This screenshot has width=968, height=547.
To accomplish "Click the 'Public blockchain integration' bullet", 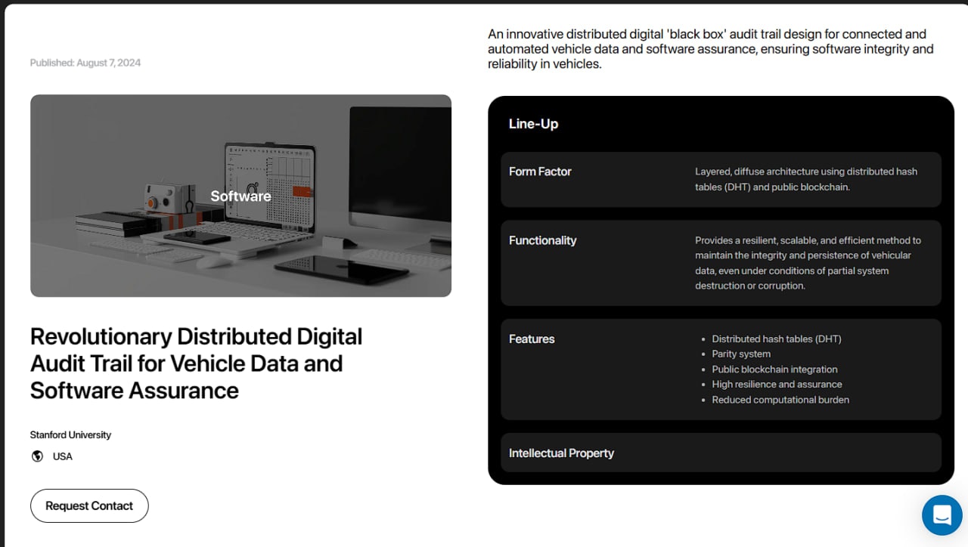I will [774, 369].
